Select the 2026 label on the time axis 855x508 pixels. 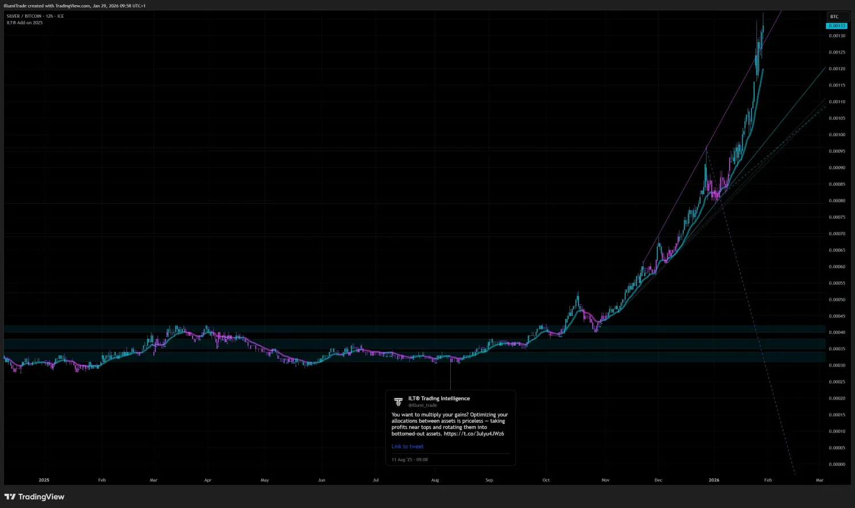[x=714, y=480]
